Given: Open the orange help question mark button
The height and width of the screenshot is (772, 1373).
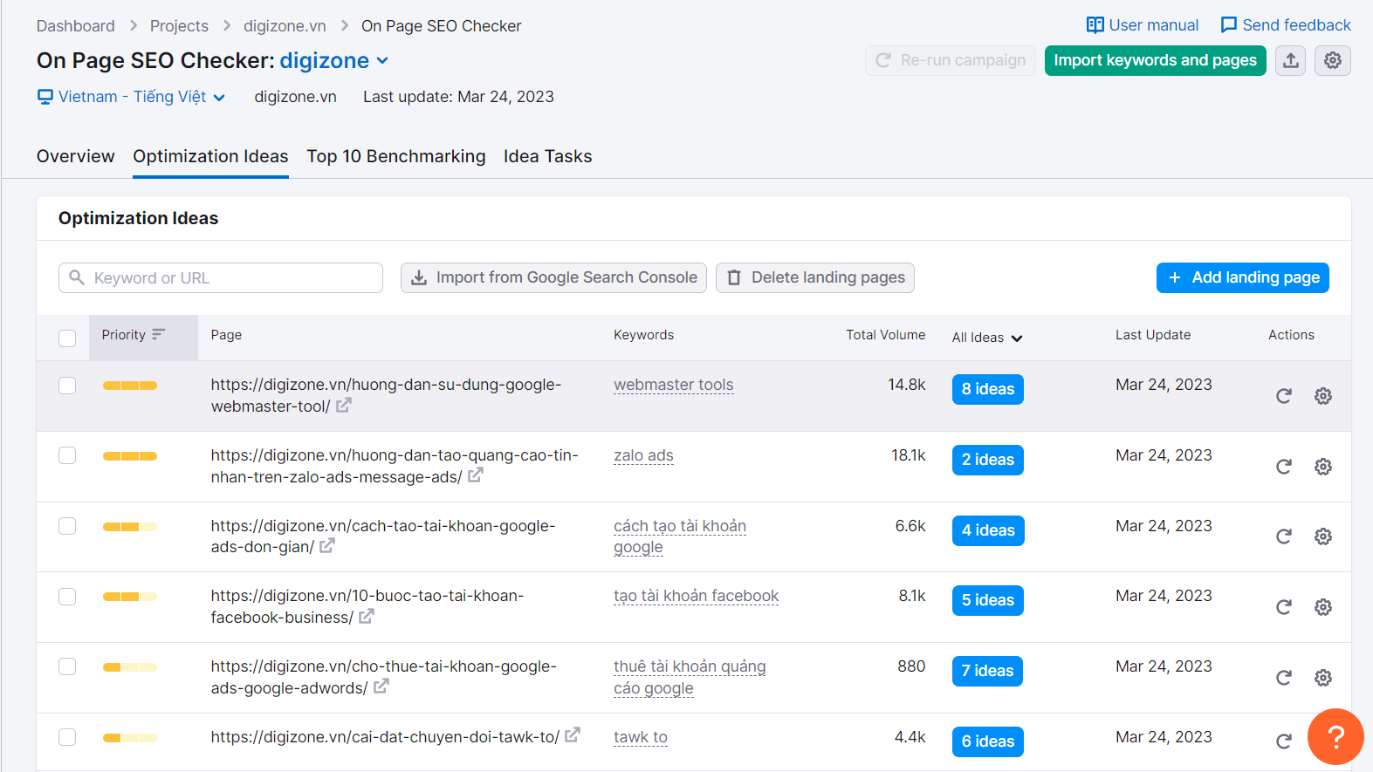Looking at the screenshot, I should (x=1335, y=737).
